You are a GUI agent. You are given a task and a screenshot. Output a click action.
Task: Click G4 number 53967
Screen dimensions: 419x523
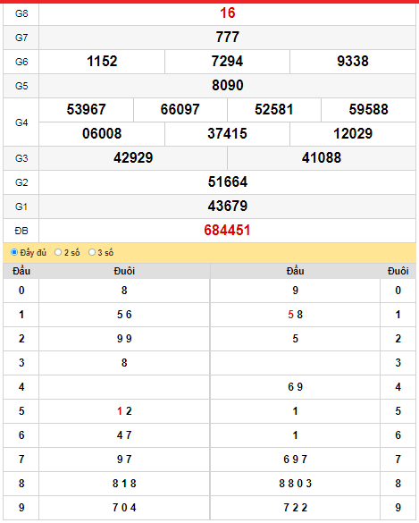point(87,109)
